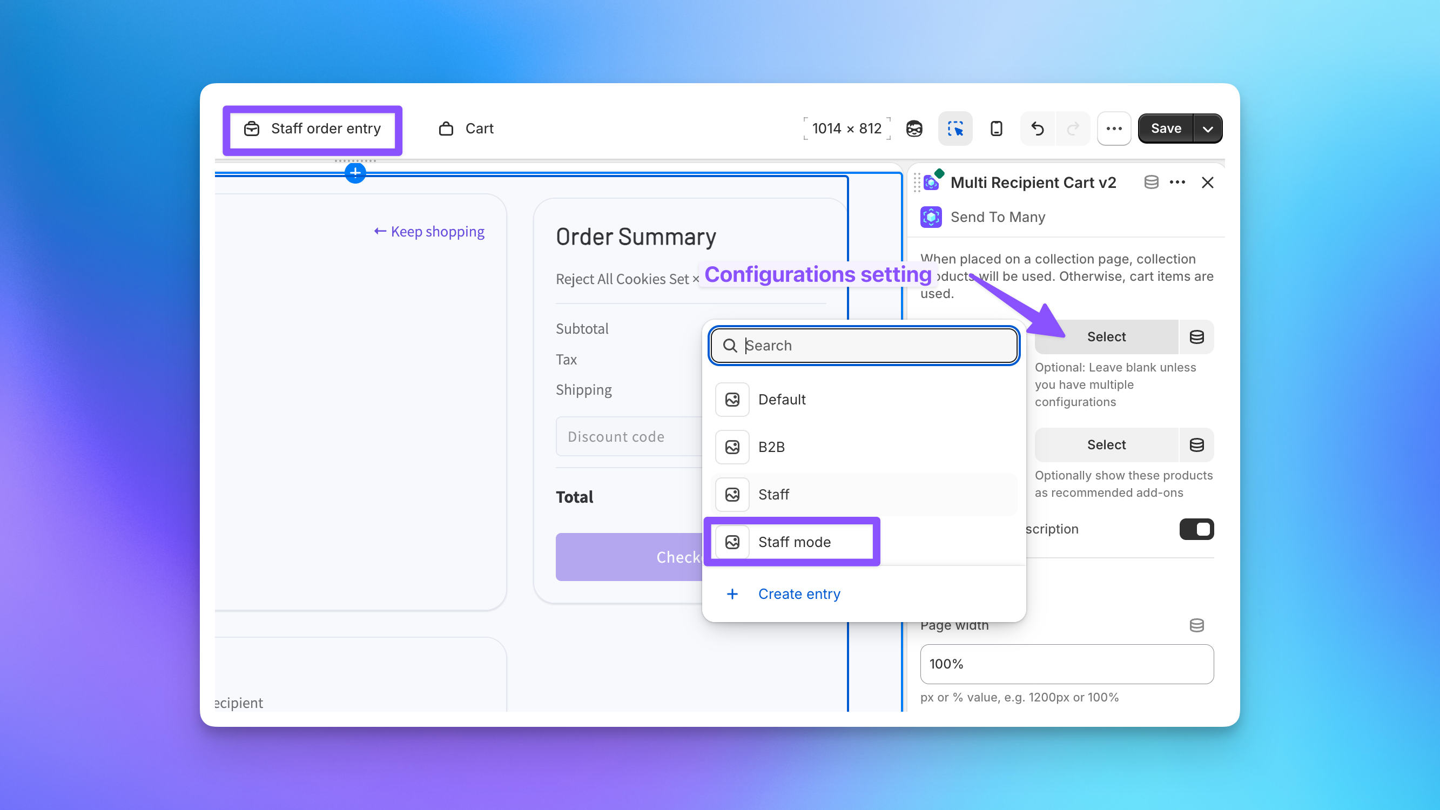Click the Shipping label
This screenshot has height=810, width=1440.
point(583,390)
